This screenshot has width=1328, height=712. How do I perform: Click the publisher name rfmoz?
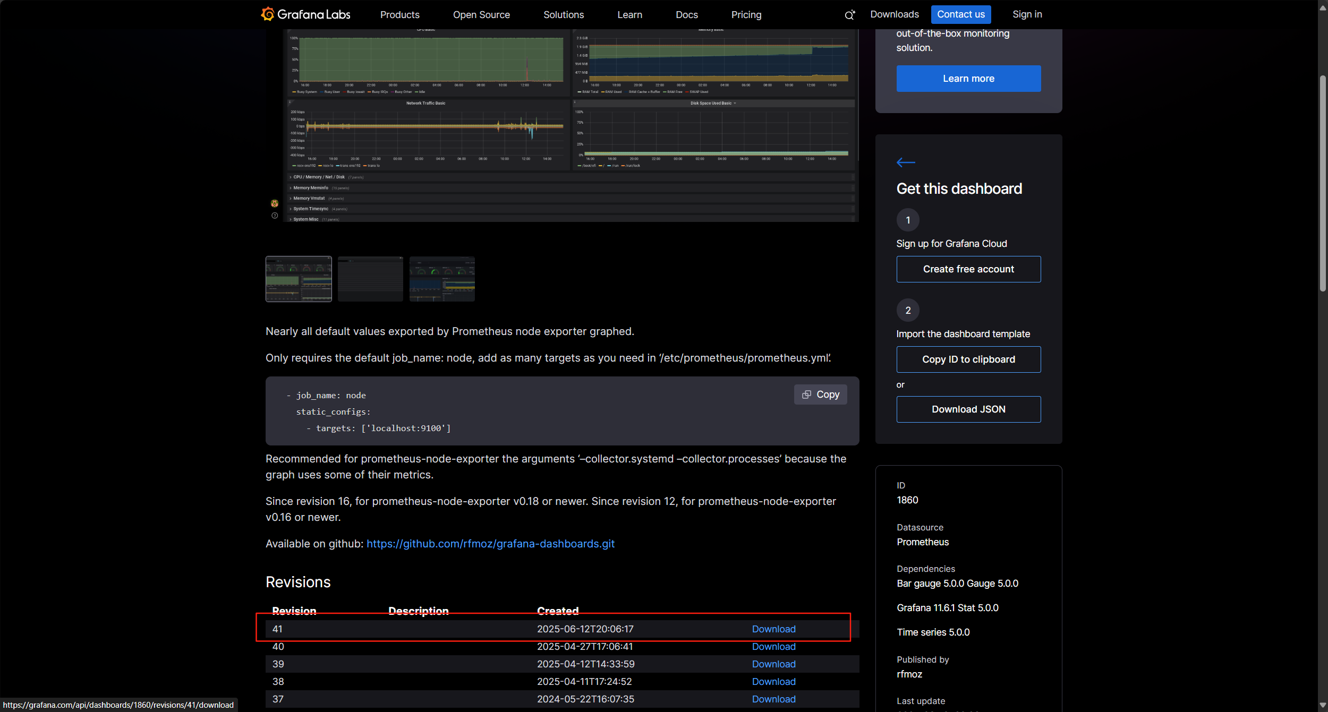point(909,674)
